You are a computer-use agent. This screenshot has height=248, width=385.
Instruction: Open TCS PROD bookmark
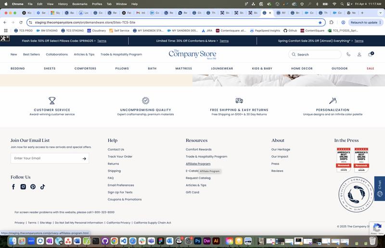pos(23,31)
